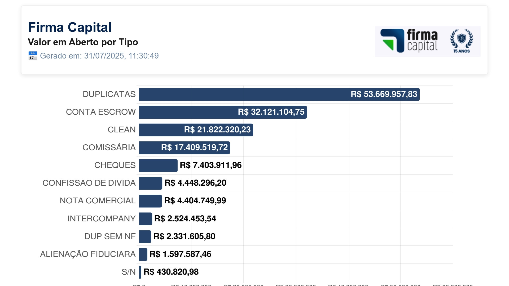The image size is (509, 286).
Task: Select the ALIENAÇÃO FIDUCIARA bar
Action: [143, 254]
